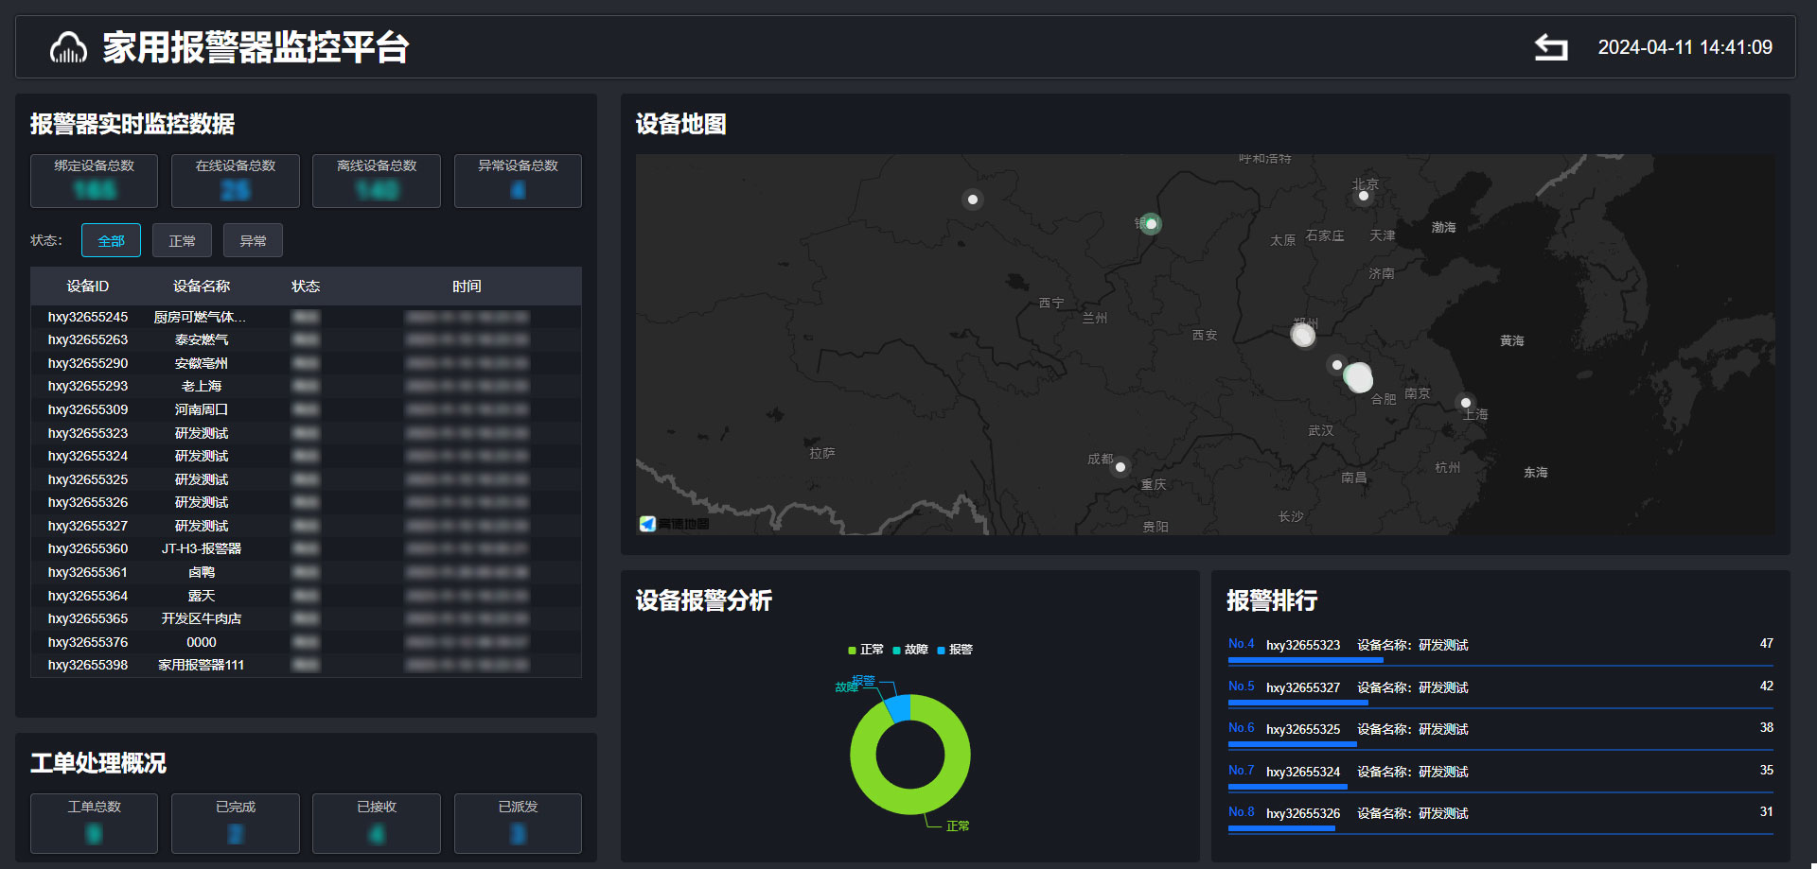
Task: Filter devices by 正常 status
Action: tap(182, 241)
